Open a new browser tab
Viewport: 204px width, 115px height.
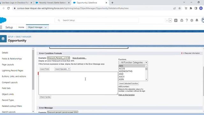(x=113, y=3)
